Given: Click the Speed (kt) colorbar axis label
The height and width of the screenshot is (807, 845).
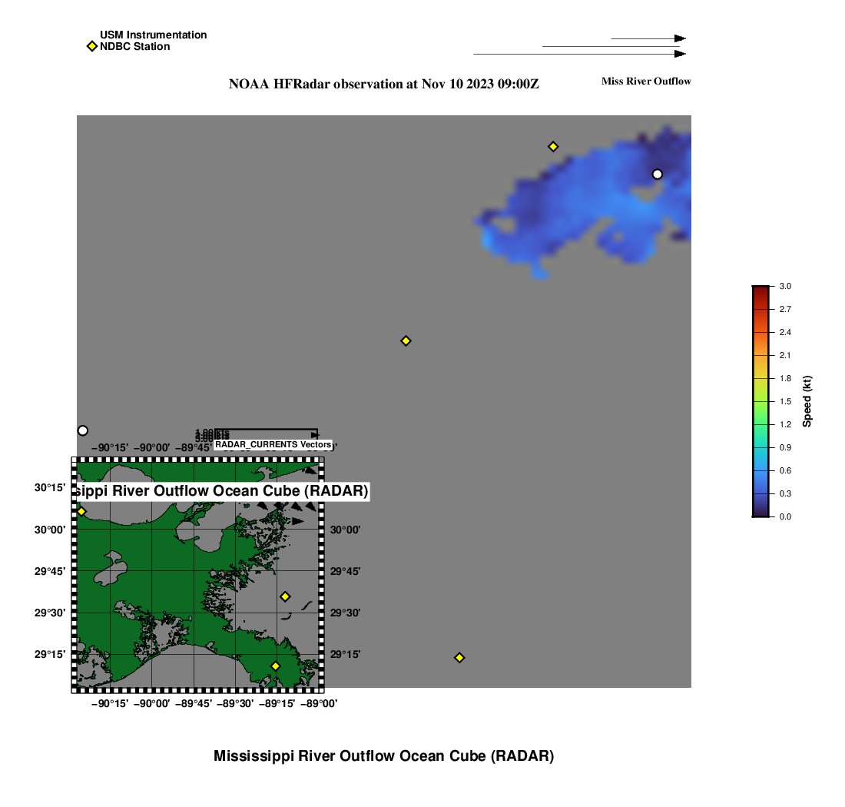Looking at the screenshot, I should click(x=807, y=401).
